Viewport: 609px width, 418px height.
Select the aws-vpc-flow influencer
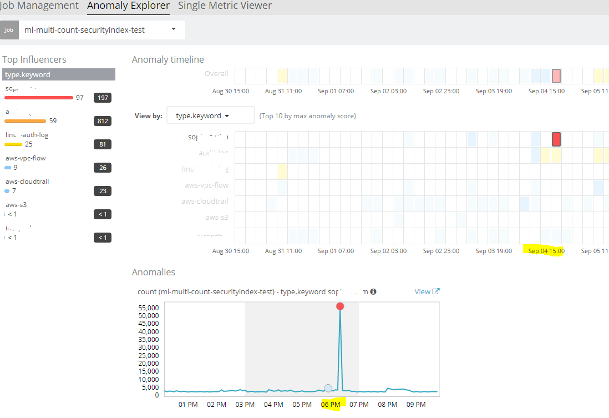pos(26,158)
